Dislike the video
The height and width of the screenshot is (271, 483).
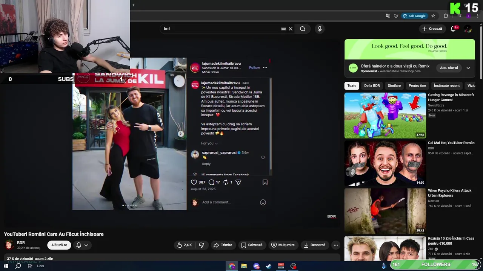pyautogui.click(x=202, y=245)
